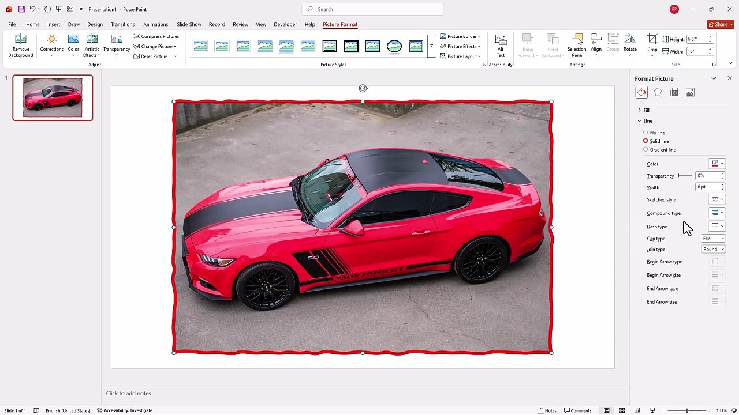Open the Align objects menu
Screen dimensions: 739x415
[596, 46]
